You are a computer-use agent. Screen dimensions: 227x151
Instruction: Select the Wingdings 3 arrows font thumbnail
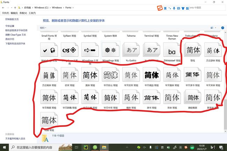[90, 50]
